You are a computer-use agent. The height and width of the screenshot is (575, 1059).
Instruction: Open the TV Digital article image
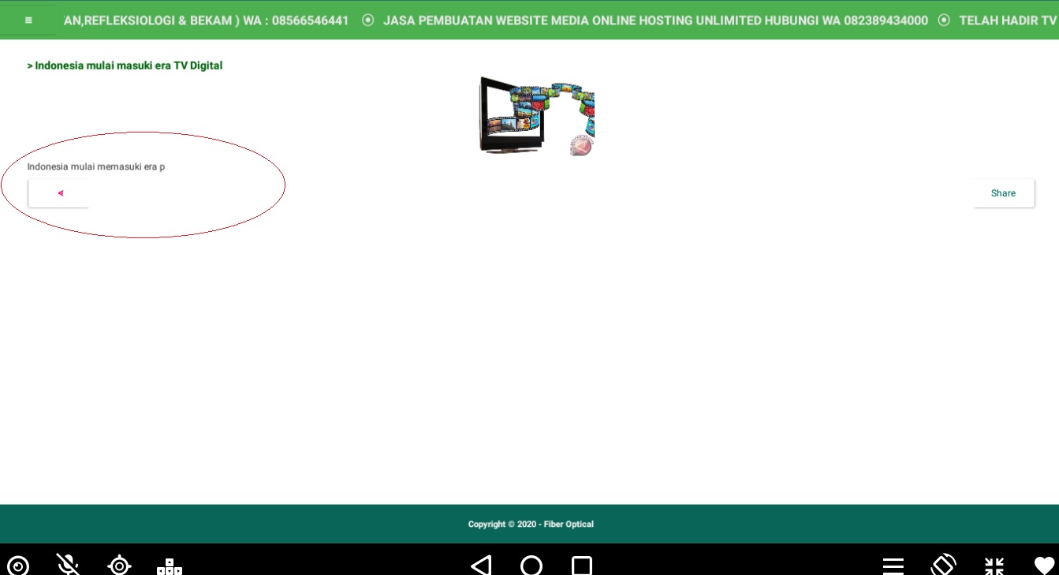tap(536, 115)
